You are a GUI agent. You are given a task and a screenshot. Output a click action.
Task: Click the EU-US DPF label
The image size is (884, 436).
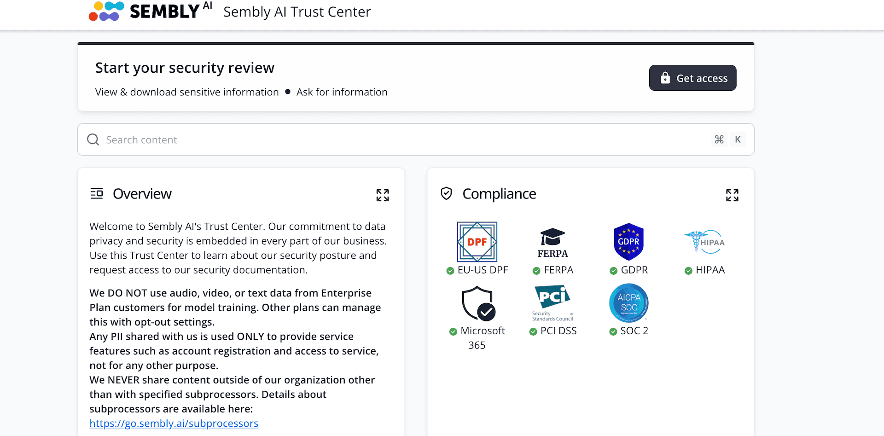pyautogui.click(x=483, y=270)
